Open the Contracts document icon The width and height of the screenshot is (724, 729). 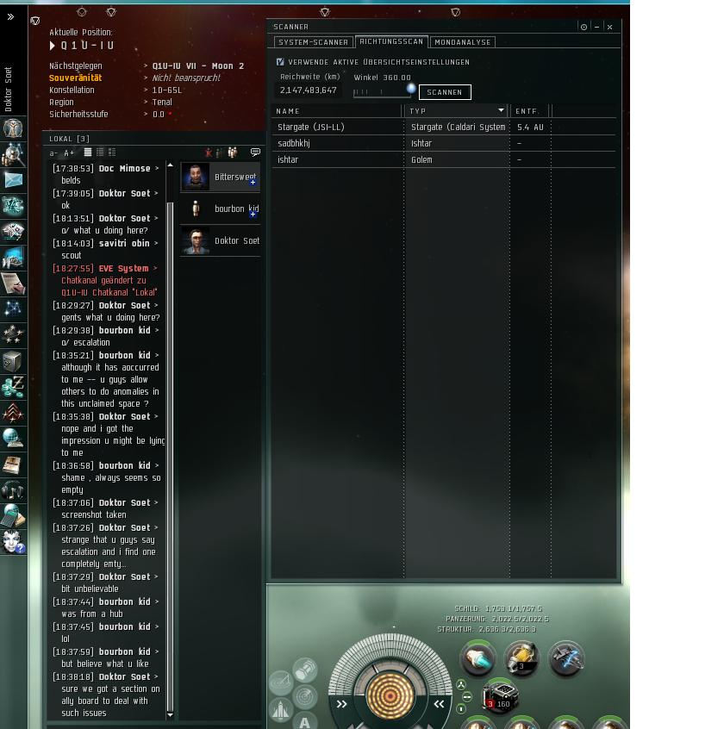[13, 283]
